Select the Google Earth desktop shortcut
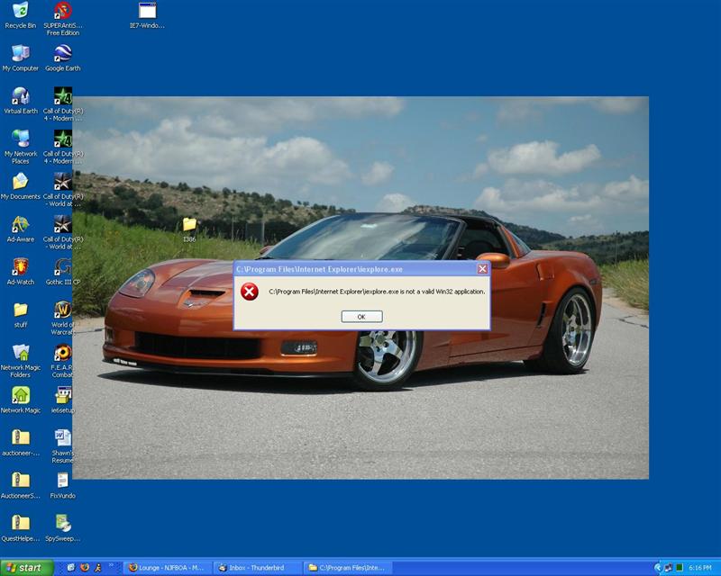This screenshot has height=576, width=721. 62,54
